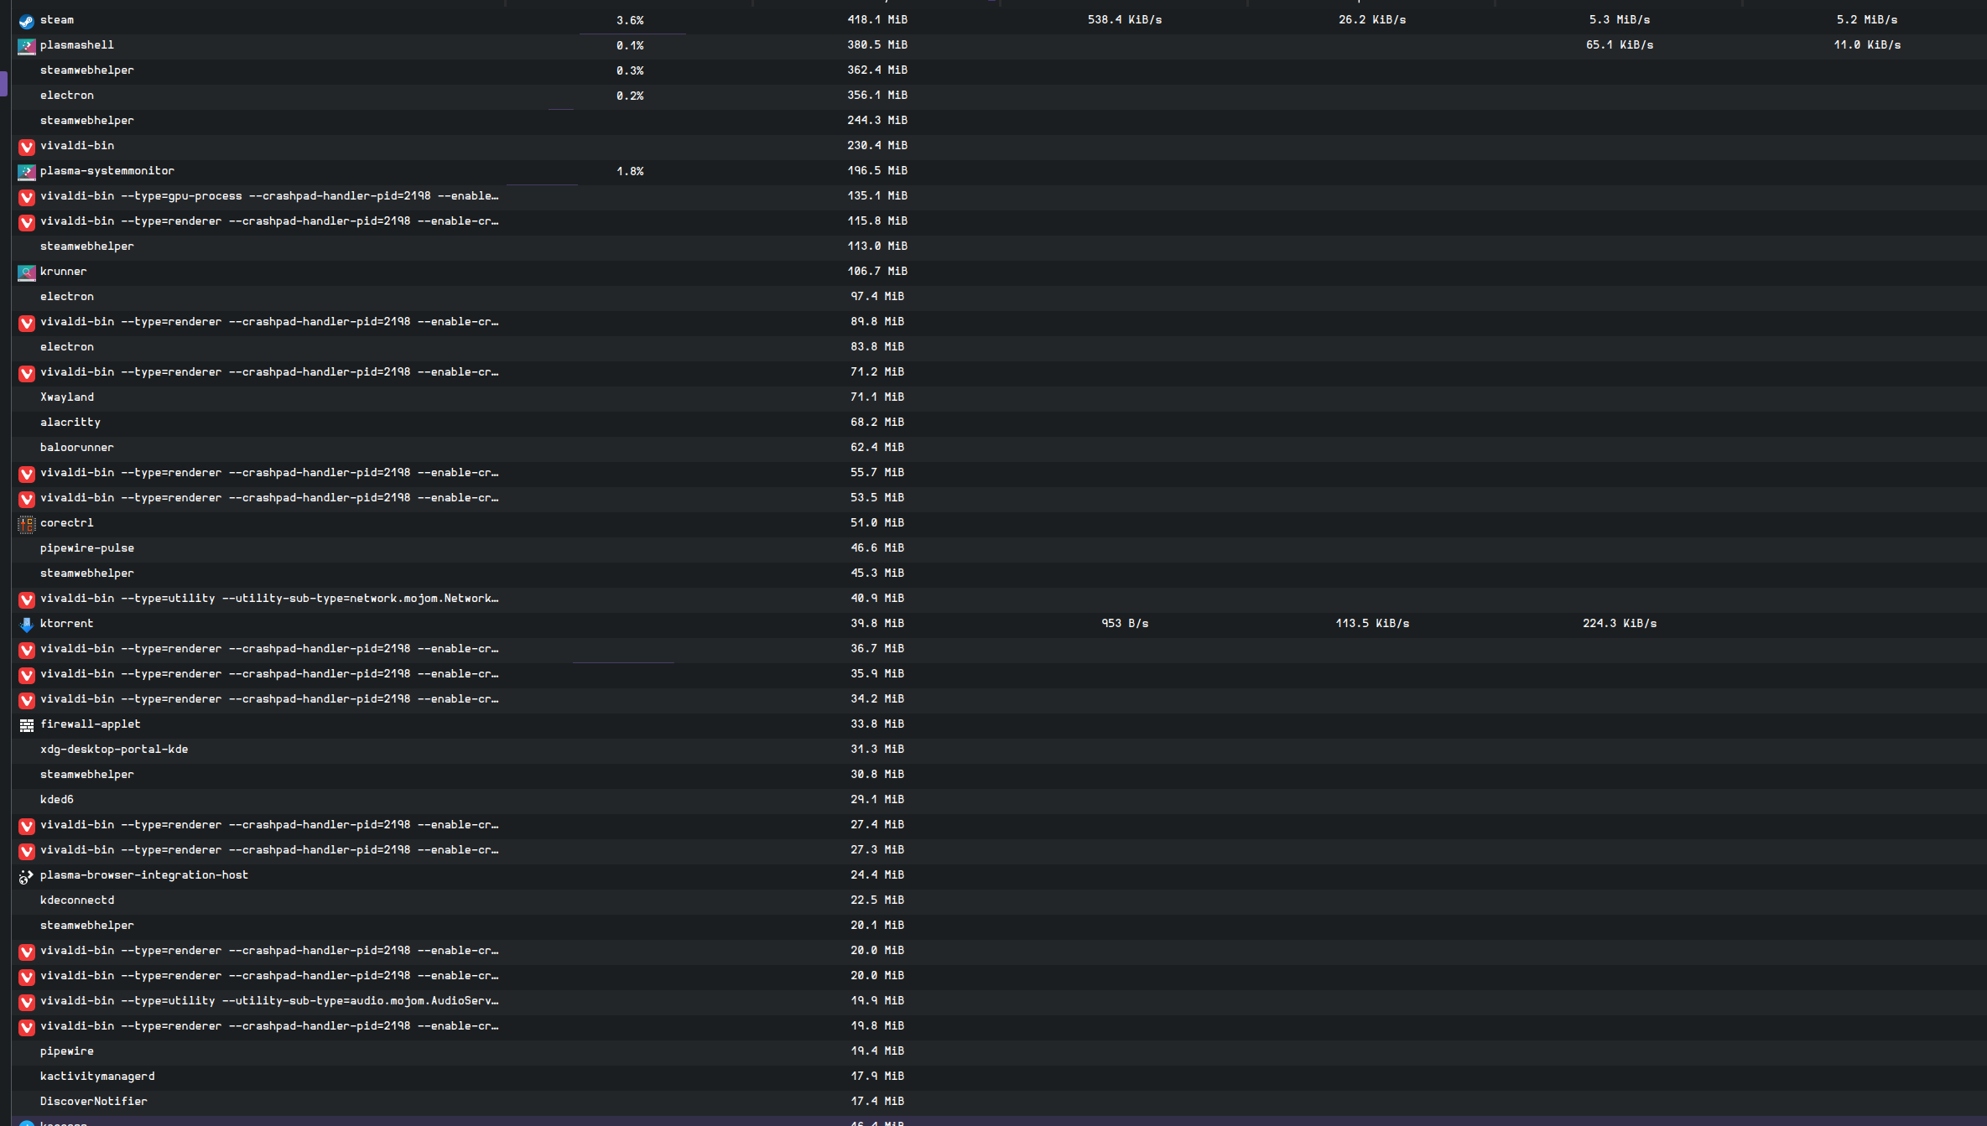Select the electron process using 97.4 MiB
The height and width of the screenshot is (1126, 1987).
(x=67, y=296)
